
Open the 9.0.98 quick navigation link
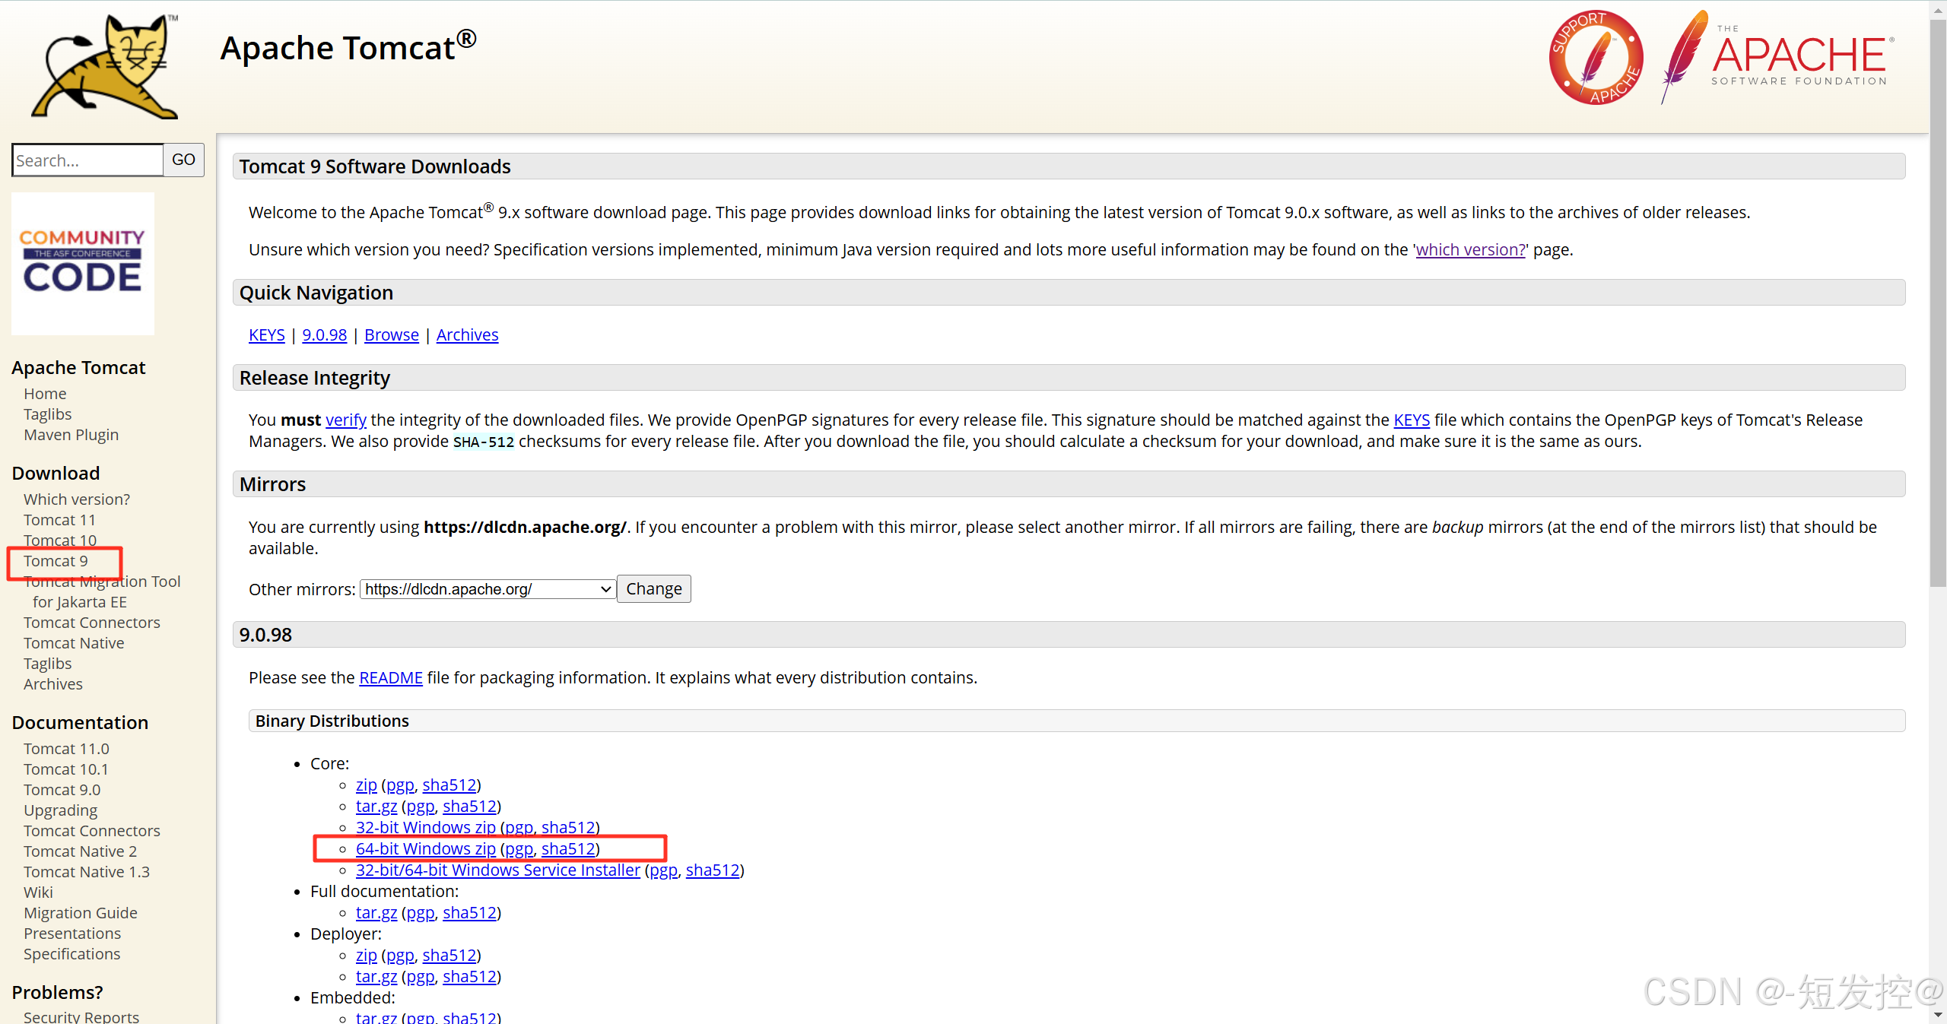324,334
